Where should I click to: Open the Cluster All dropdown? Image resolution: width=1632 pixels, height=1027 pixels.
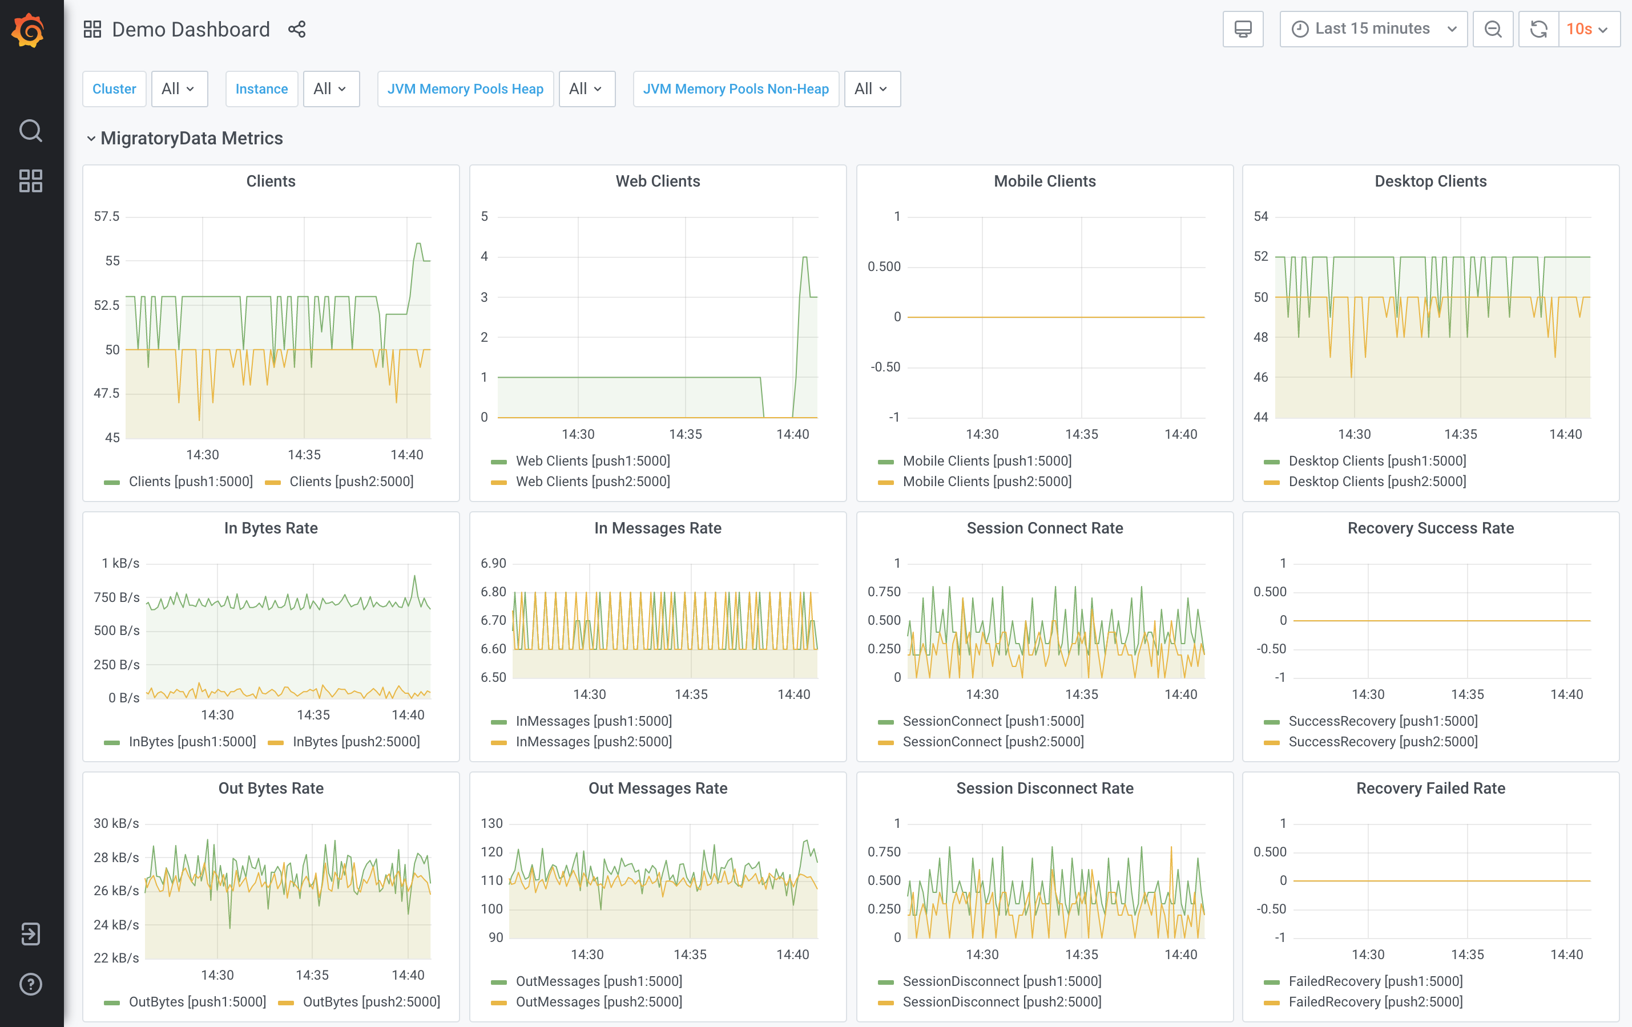pos(178,89)
